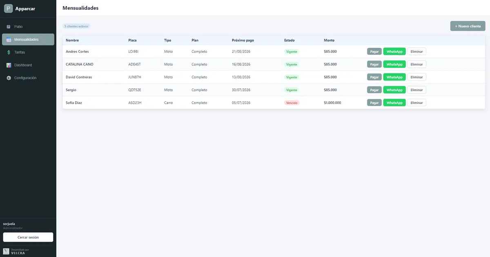Send WhatsApp to Sergio
This screenshot has height=257, width=490.
(x=394, y=90)
